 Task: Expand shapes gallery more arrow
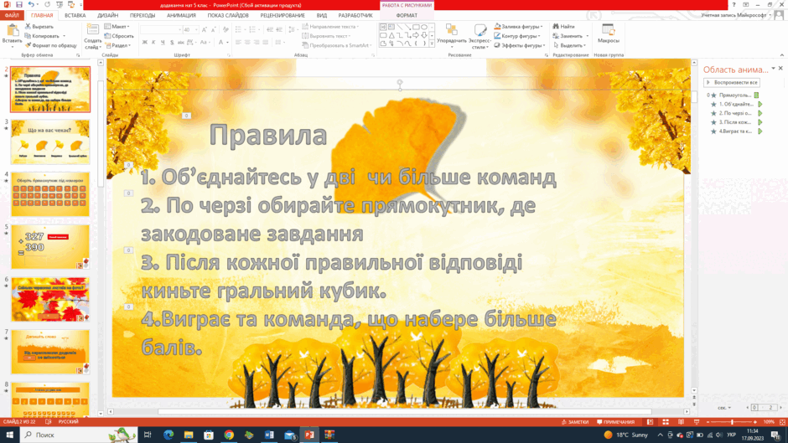point(432,44)
